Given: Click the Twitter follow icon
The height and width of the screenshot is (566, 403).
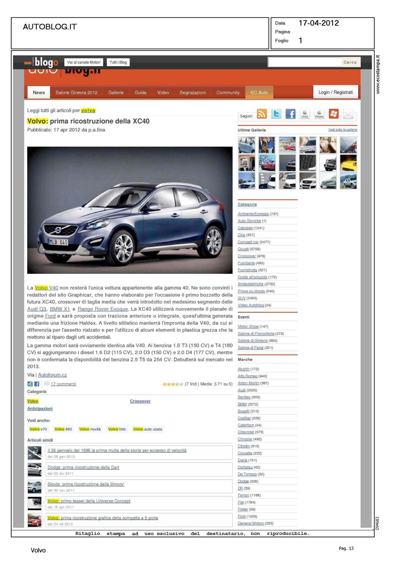Looking at the screenshot, I should [x=276, y=114].
